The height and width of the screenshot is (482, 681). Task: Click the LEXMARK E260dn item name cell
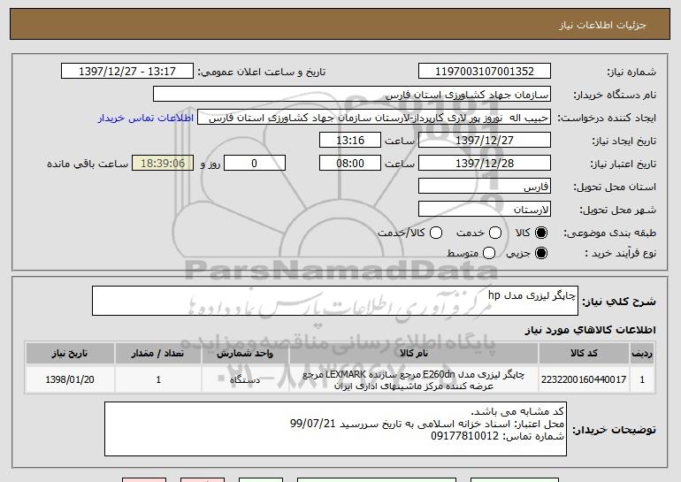coord(414,379)
